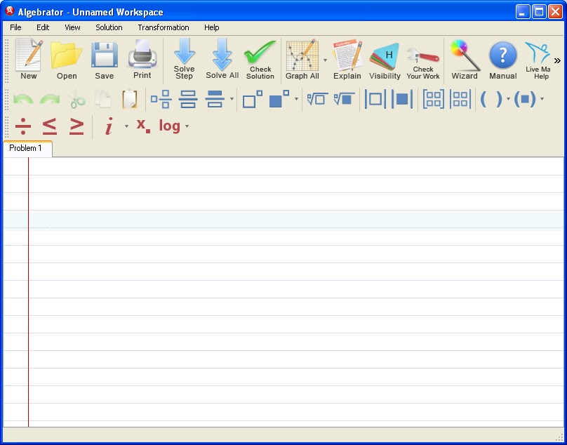
Task: Insert filled absolute value template
Action: click(402, 99)
